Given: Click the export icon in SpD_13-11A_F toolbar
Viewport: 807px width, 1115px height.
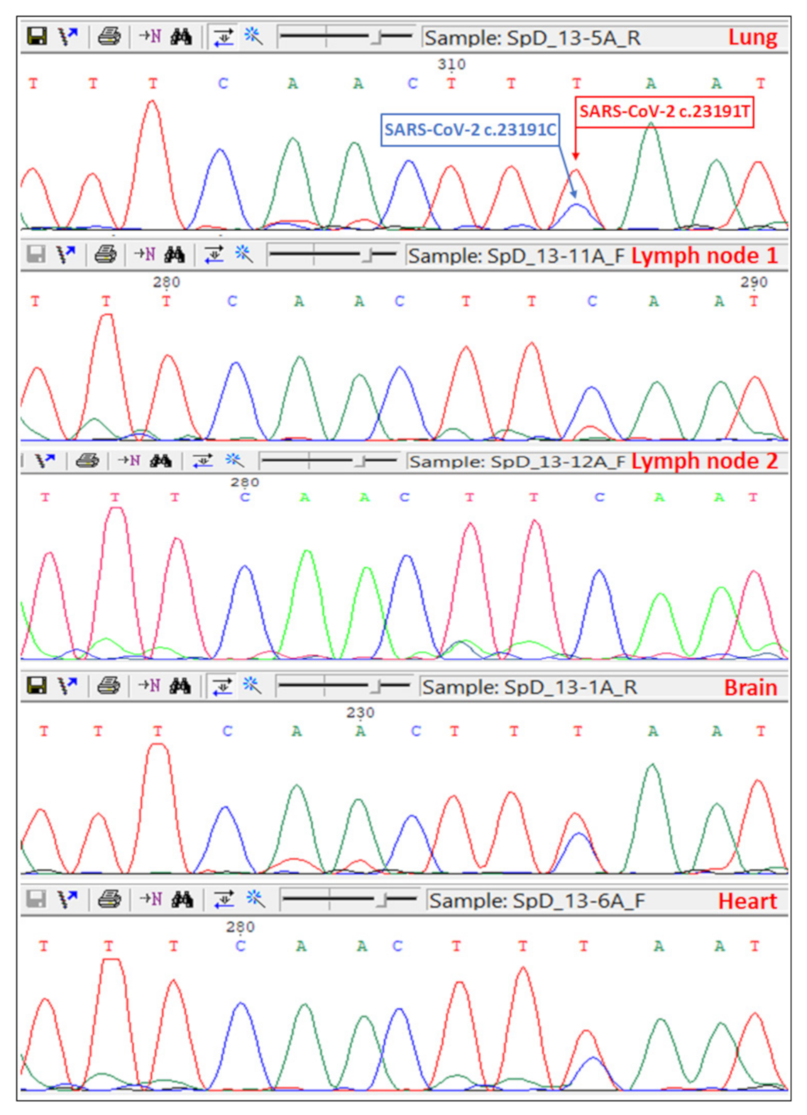Looking at the screenshot, I should coord(65,255).
